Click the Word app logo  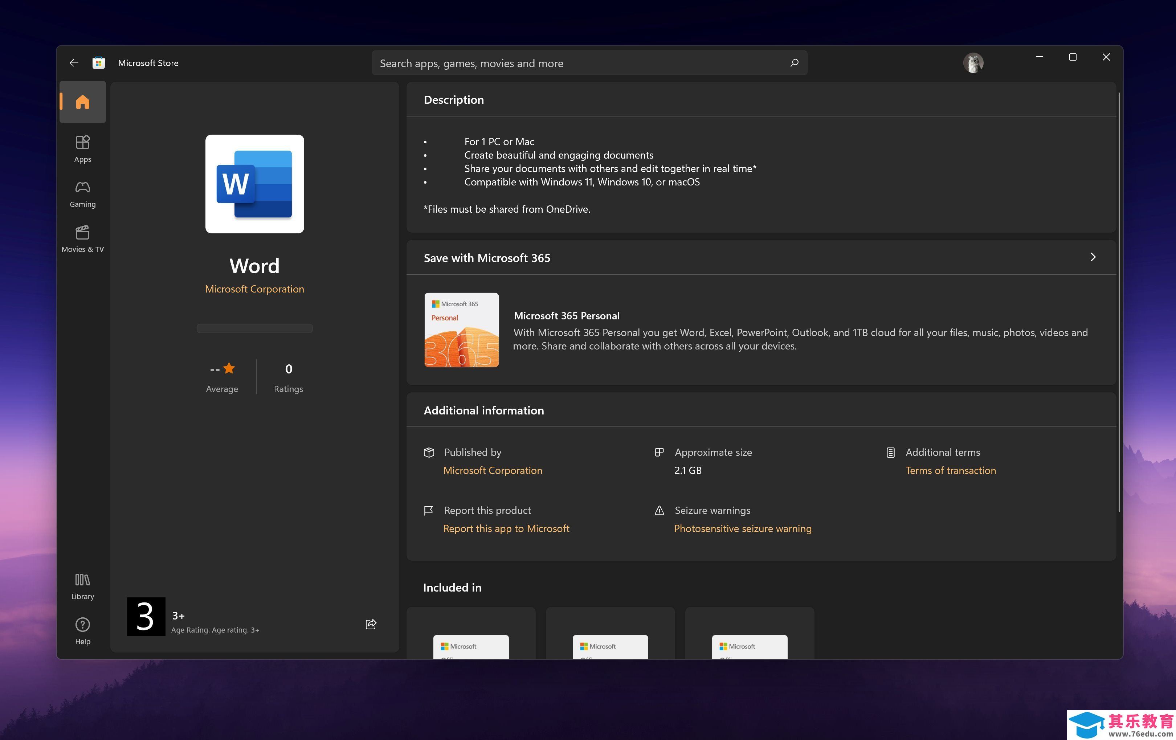pos(254,184)
